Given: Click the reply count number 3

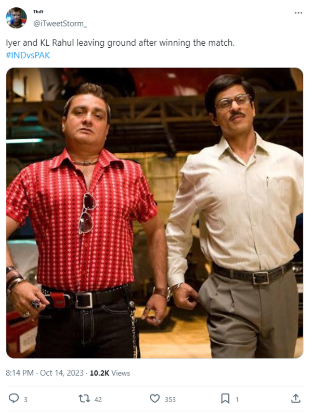Looking at the screenshot, I should 25,400.
